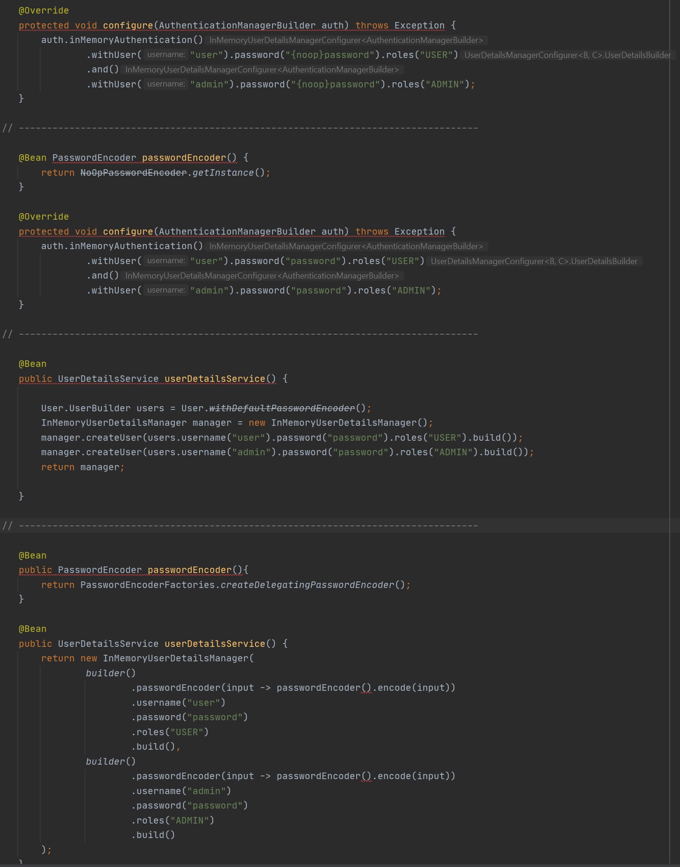The height and width of the screenshot is (867, 680).
Task: Click the createDelegatingPasswordEncoder method call
Action: tap(307, 585)
